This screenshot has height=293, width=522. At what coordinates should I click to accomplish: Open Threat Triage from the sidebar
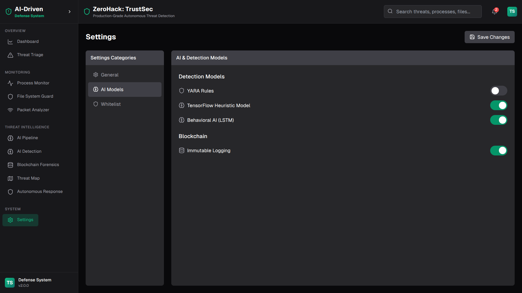30,55
